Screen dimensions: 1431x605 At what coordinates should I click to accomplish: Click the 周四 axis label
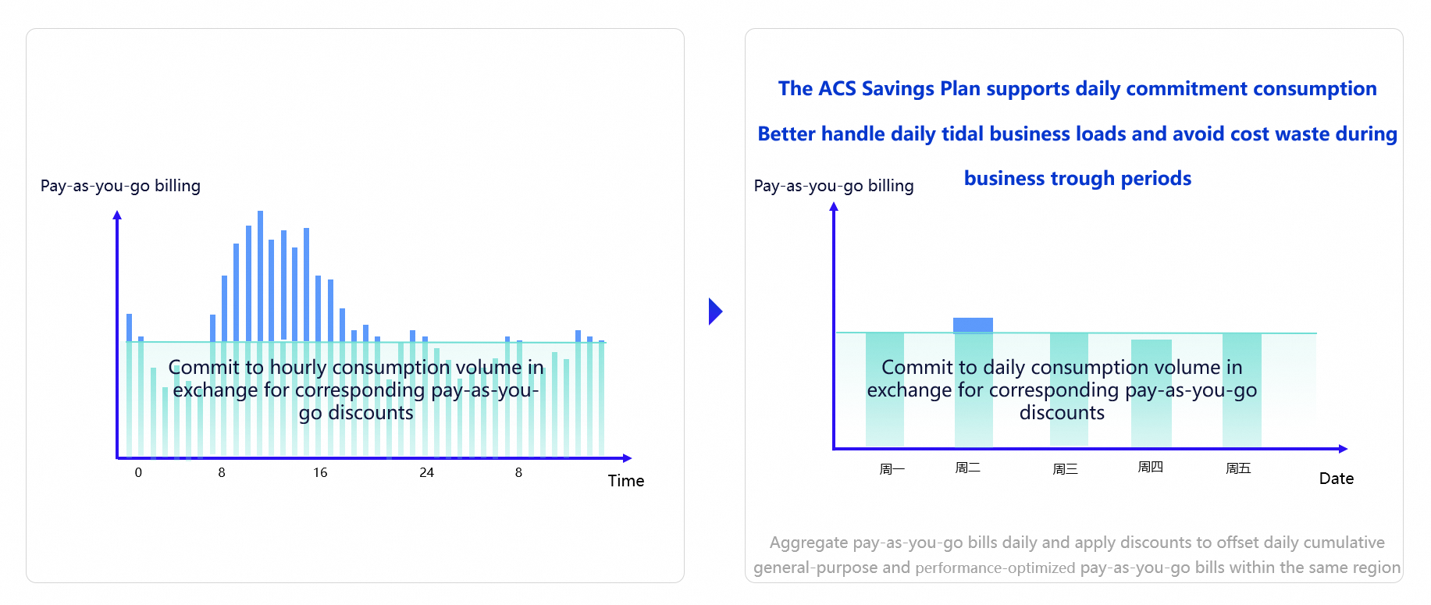point(1150,467)
